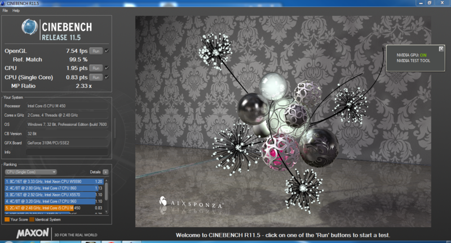Click the NVIDIA GPU: ON status text

click(412, 55)
